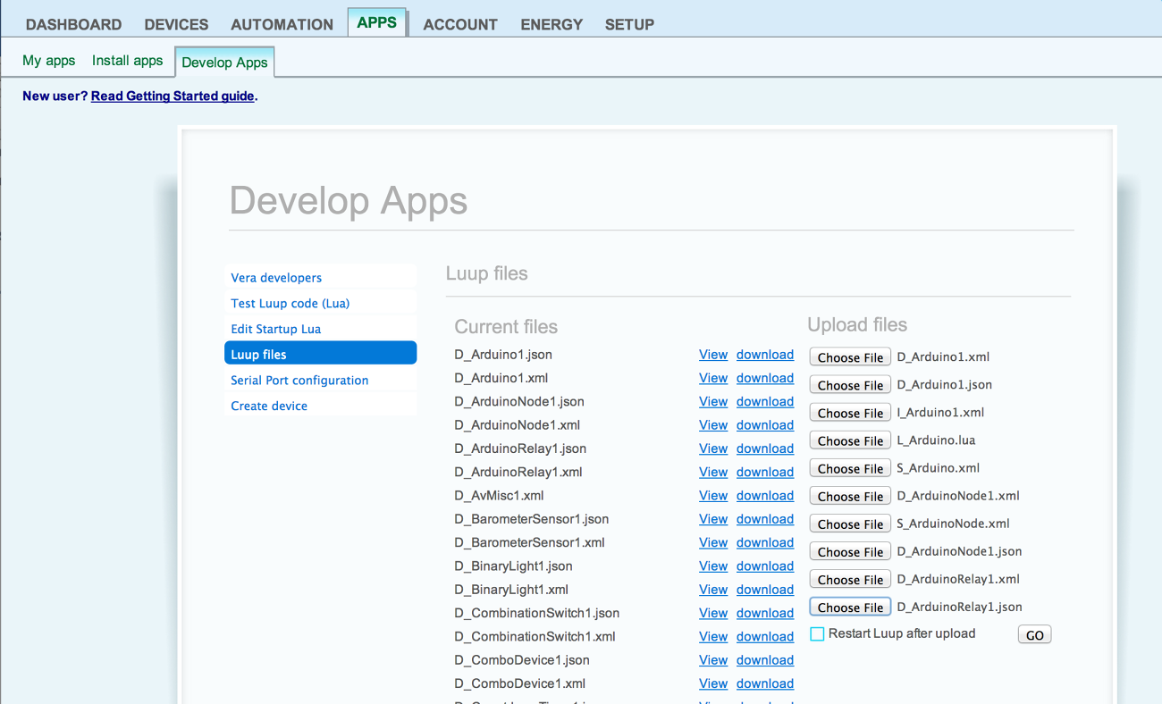Choose file for the D_ArduinoRelay1.json slot
Screen dimensions: 1162x704
[x=850, y=608]
